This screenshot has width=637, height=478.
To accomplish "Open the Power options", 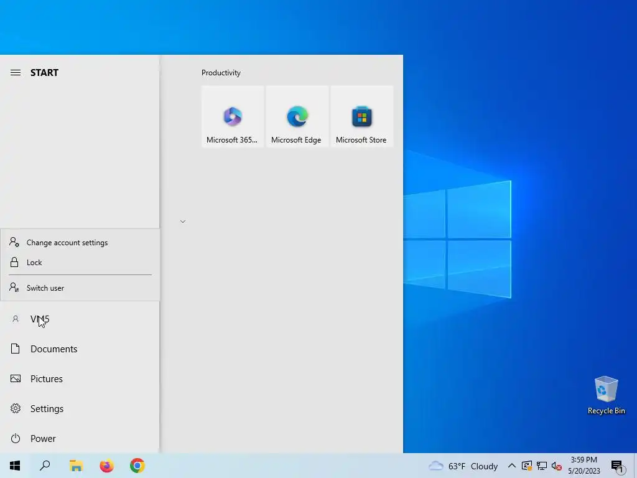I will click(80, 439).
